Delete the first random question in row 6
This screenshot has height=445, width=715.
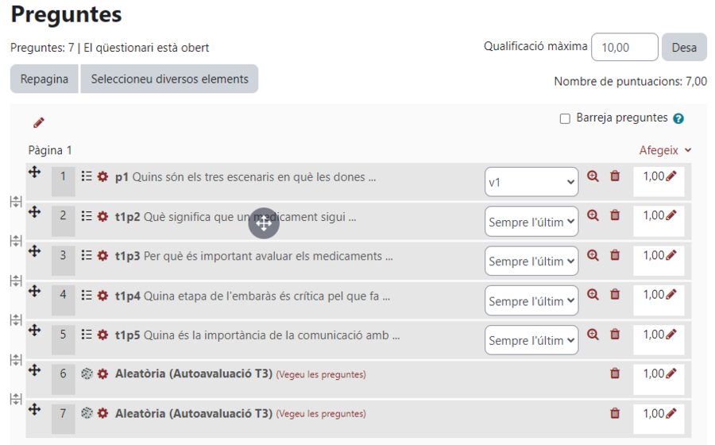coord(615,373)
